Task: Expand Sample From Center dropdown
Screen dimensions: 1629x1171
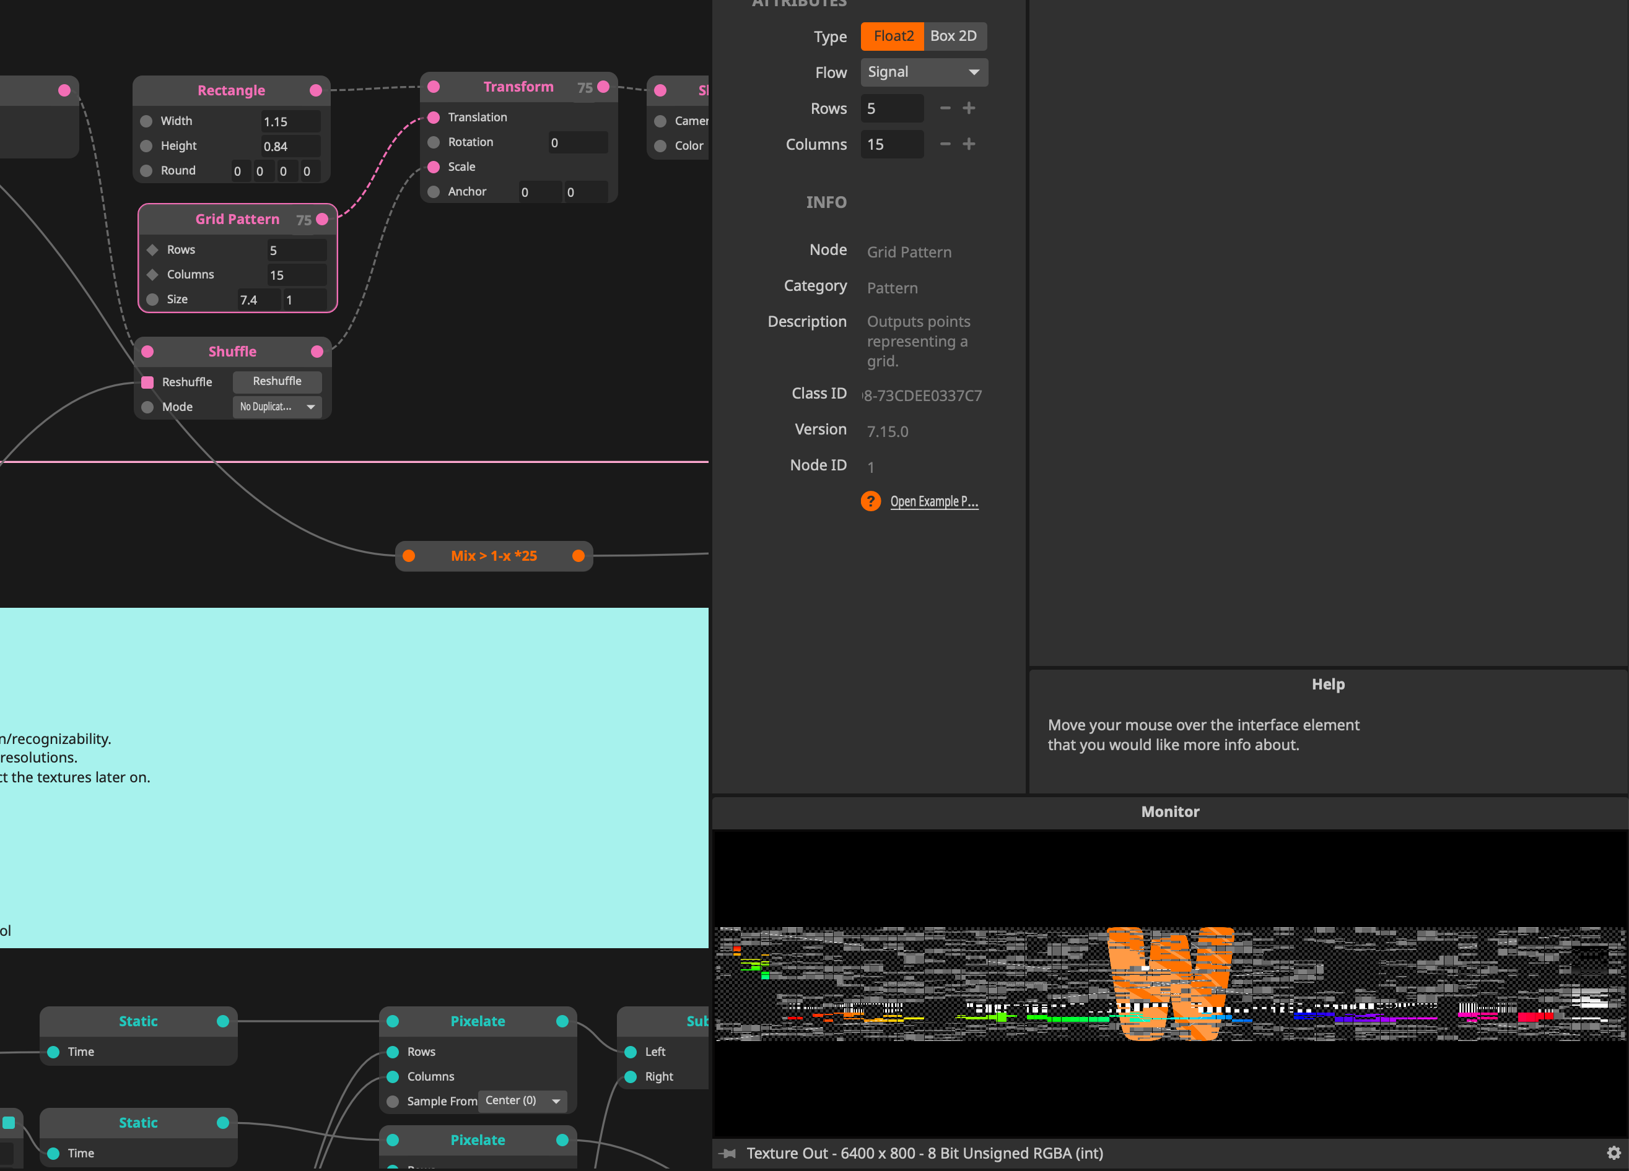Action: (522, 1100)
